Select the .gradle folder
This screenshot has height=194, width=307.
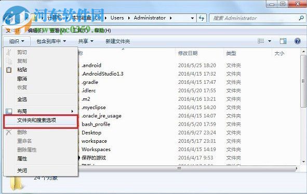(90, 82)
